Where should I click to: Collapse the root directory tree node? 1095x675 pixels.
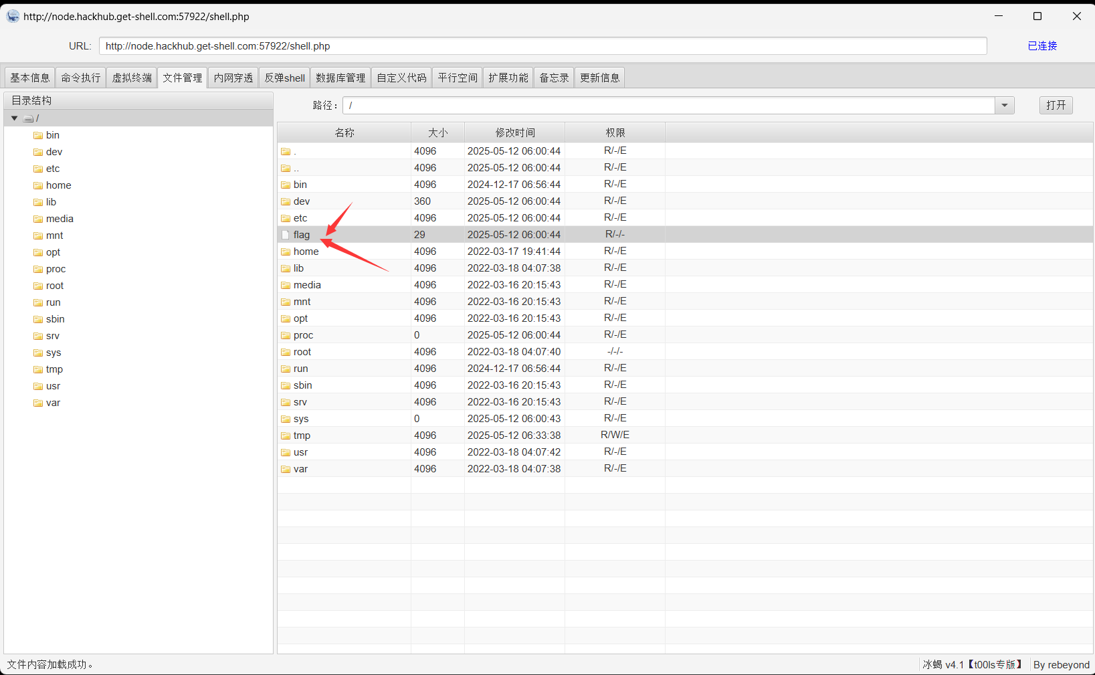point(14,118)
